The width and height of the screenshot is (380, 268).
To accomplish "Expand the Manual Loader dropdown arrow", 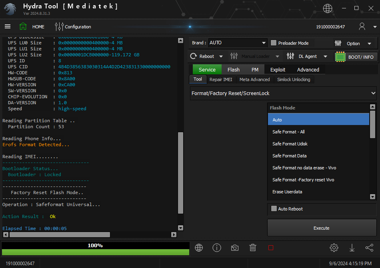I will click(x=277, y=56).
